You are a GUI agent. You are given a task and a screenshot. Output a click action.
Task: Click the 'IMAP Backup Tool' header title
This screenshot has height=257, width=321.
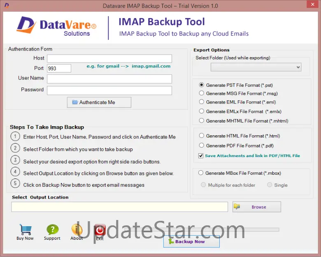coord(162,22)
